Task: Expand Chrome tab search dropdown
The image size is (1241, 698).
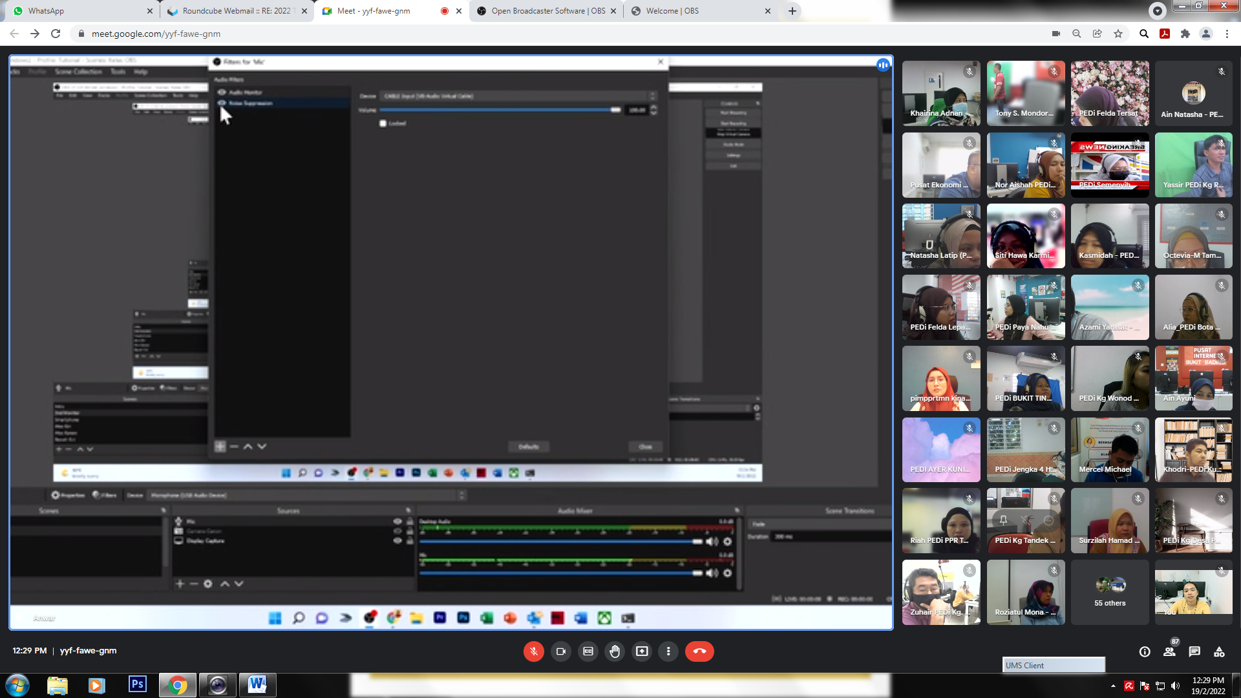Action: [1158, 10]
